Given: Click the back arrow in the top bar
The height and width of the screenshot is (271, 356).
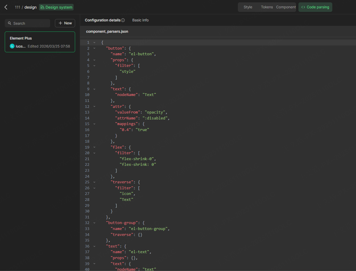Looking at the screenshot, I should (x=6, y=7).
